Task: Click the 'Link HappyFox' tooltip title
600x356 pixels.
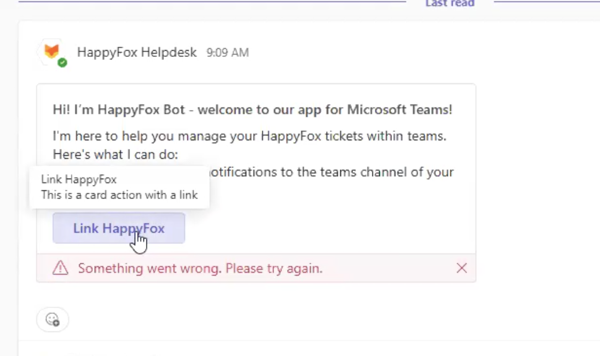Action: [79, 180]
